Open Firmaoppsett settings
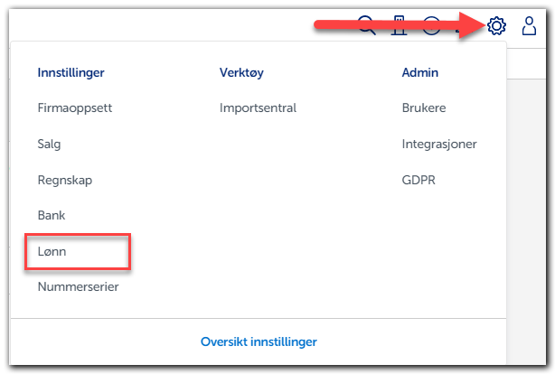555x374 pixels. tap(74, 108)
